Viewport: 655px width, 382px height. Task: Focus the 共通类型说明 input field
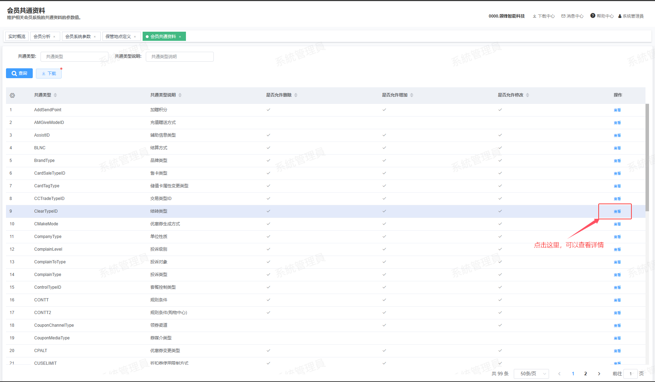(x=180, y=57)
